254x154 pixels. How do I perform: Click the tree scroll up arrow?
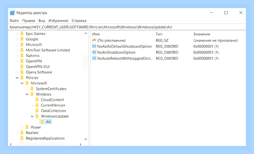[86, 34]
